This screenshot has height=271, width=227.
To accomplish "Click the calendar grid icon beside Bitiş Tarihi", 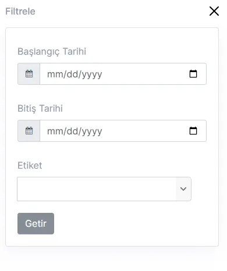I will coord(29,131).
